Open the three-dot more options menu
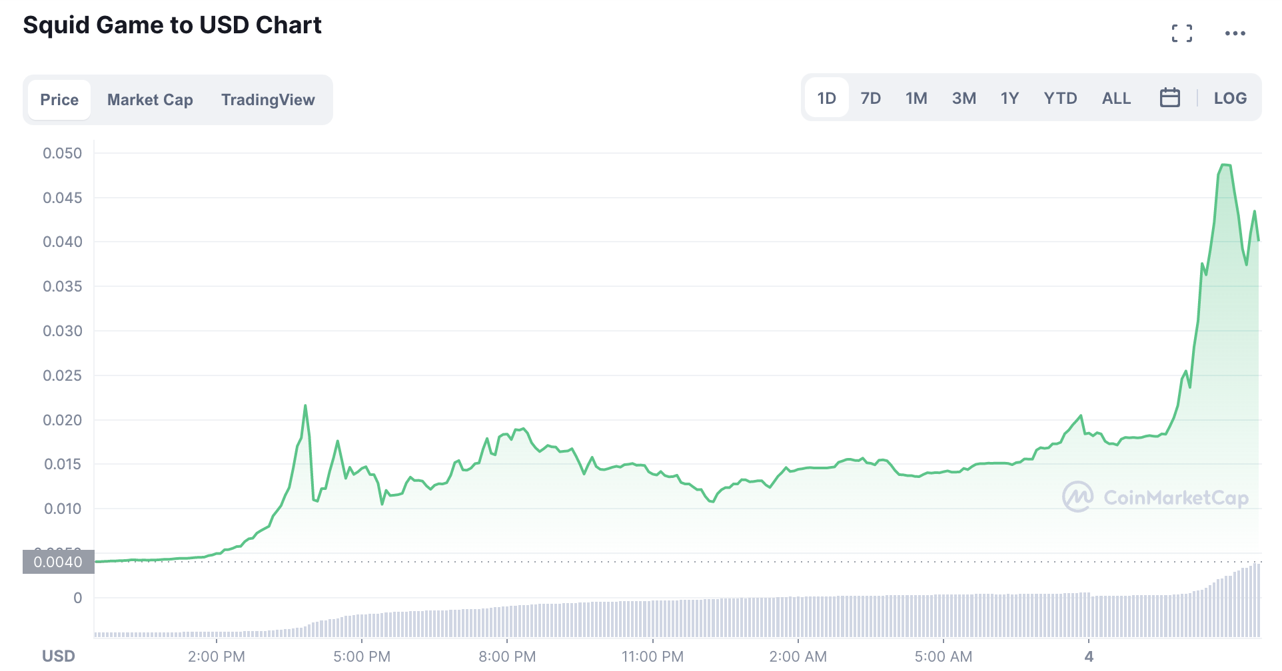The height and width of the screenshot is (671, 1282). click(x=1235, y=33)
